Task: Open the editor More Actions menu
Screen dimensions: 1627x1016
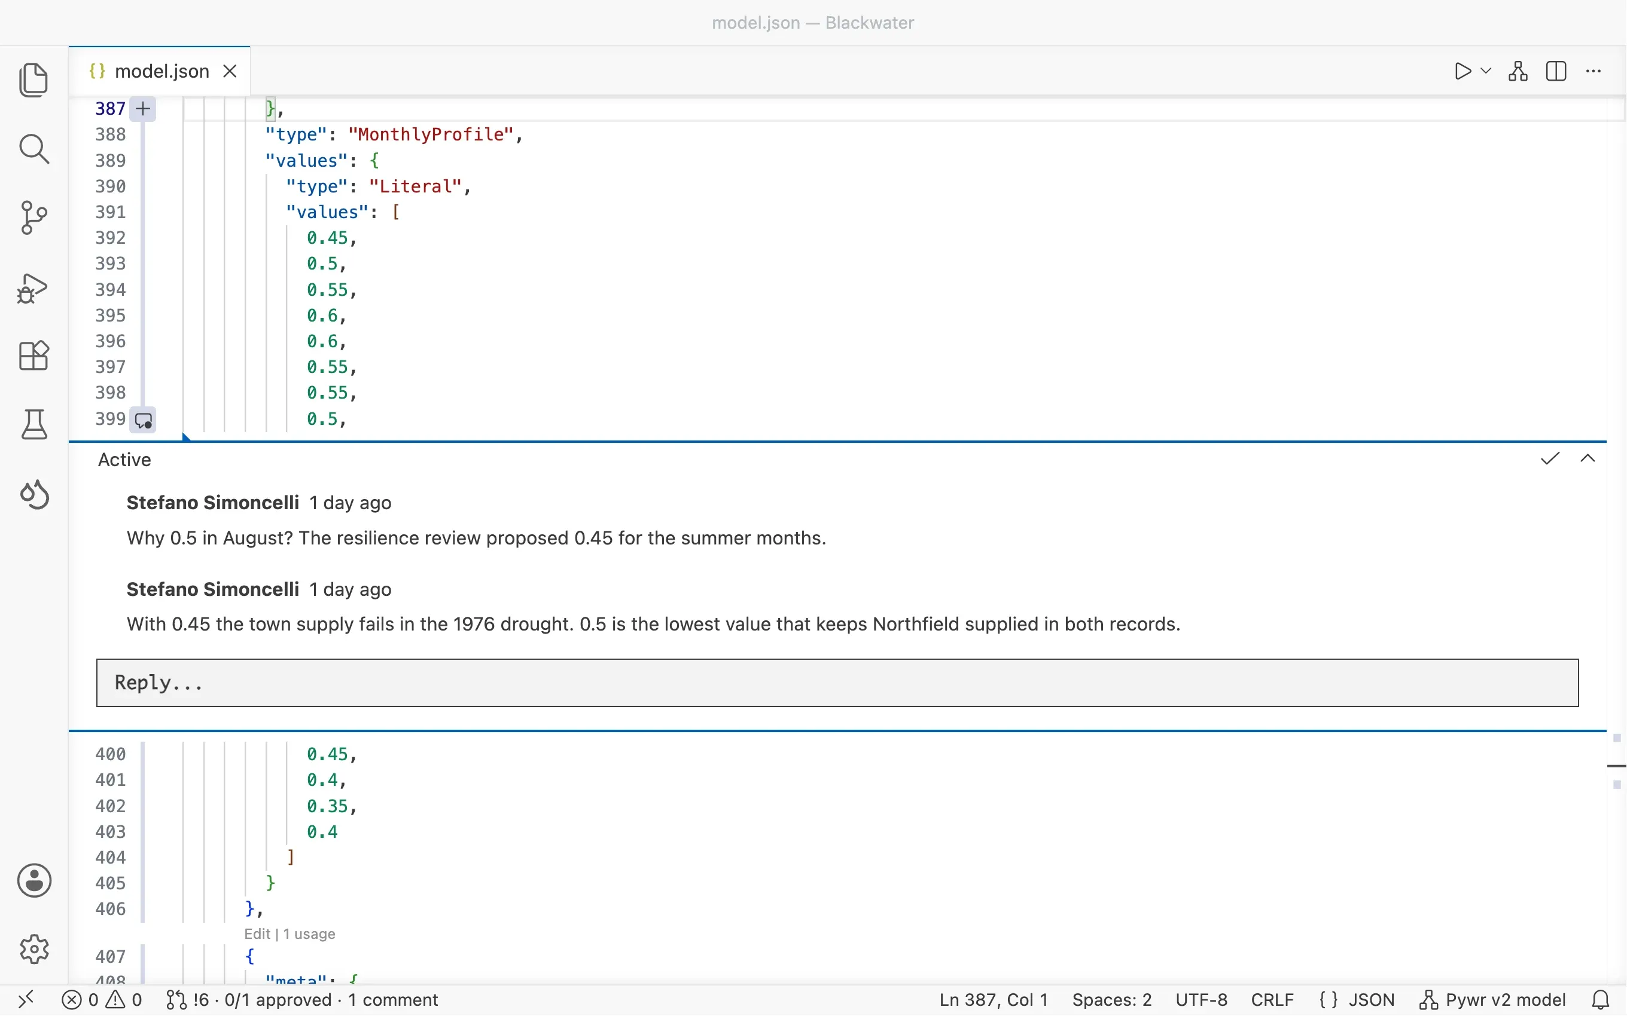Action: pyautogui.click(x=1594, y=71)
